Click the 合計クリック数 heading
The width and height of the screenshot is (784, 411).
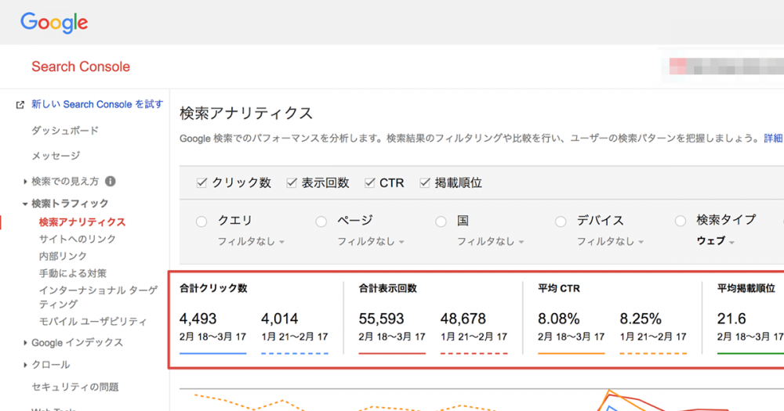click(213, 288)
